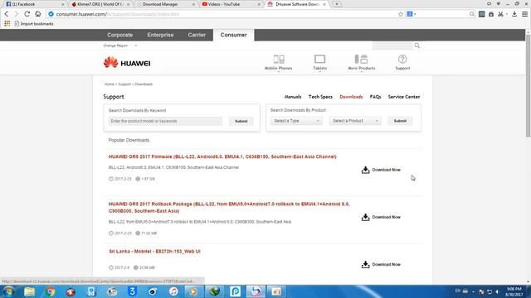This screenshot has width=531, height=298.
Task: Reload the current page
Action: [x=27, y=14]
